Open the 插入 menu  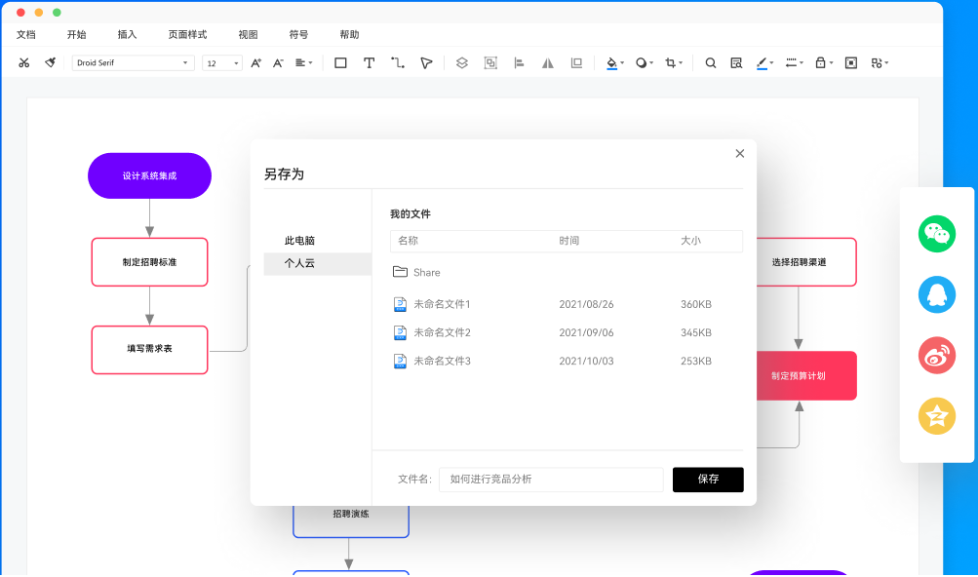(128, 33)
